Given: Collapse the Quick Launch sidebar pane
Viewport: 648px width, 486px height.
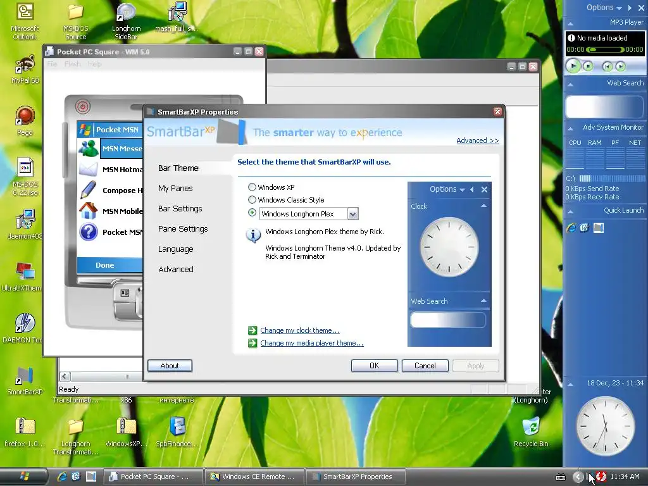Looking at the screenshot, I should (x=570, y=211).
